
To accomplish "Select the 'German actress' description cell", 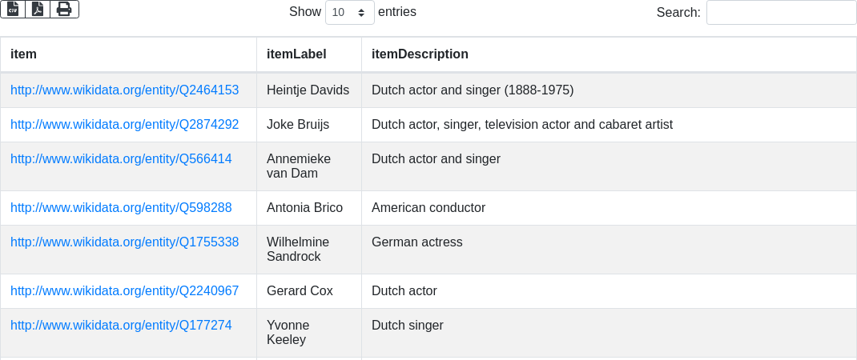I will point(417,242).
